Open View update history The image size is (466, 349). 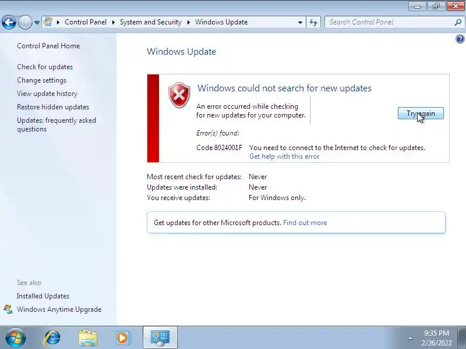[x=47, y=94]
